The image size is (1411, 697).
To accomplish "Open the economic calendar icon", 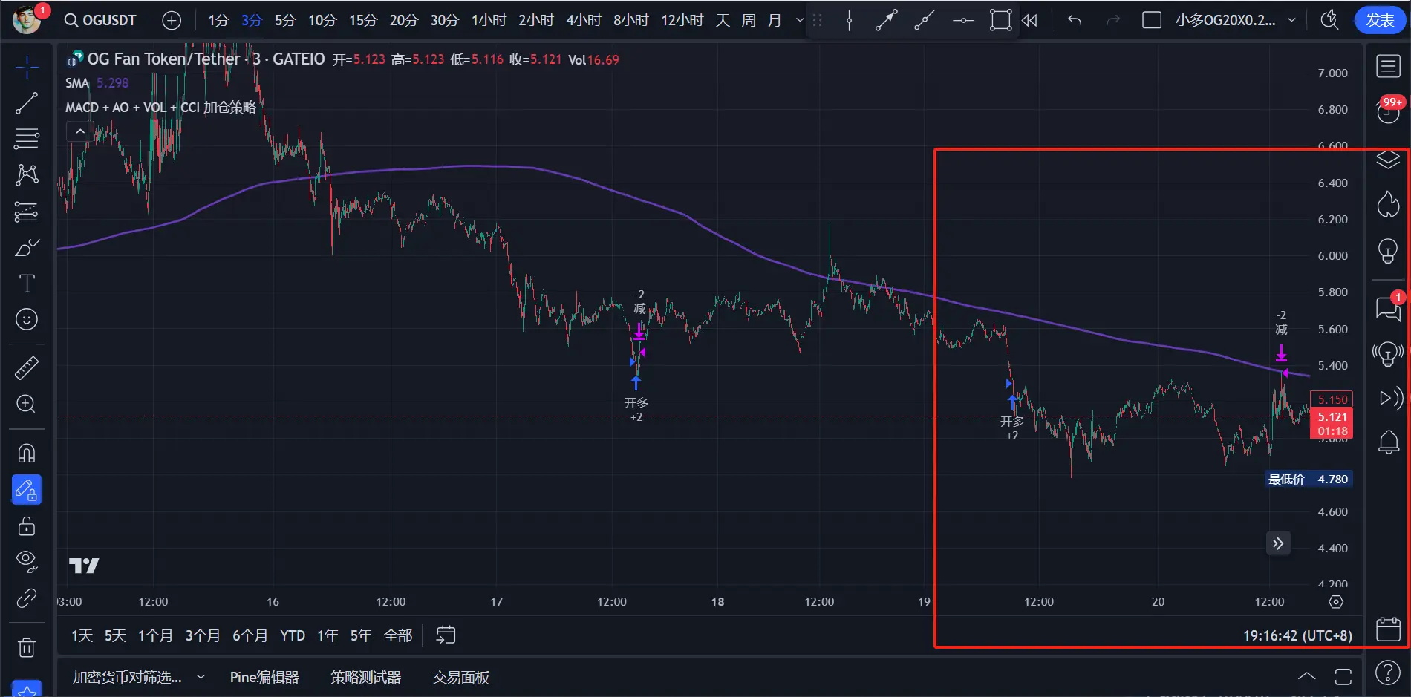I will pyautogui.click(x=1388, y=629).
